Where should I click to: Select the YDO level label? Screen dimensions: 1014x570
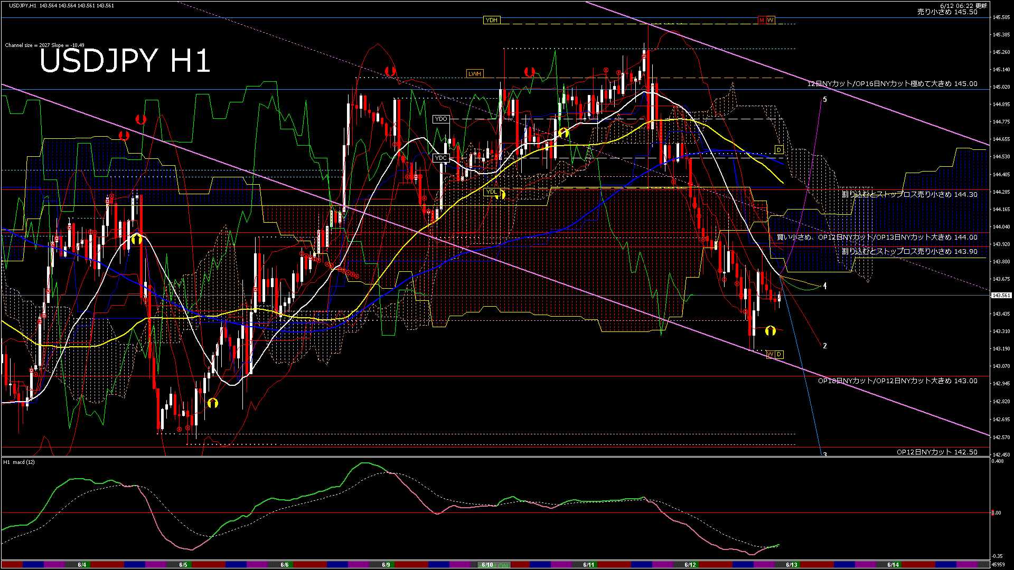tap(440, 119)
